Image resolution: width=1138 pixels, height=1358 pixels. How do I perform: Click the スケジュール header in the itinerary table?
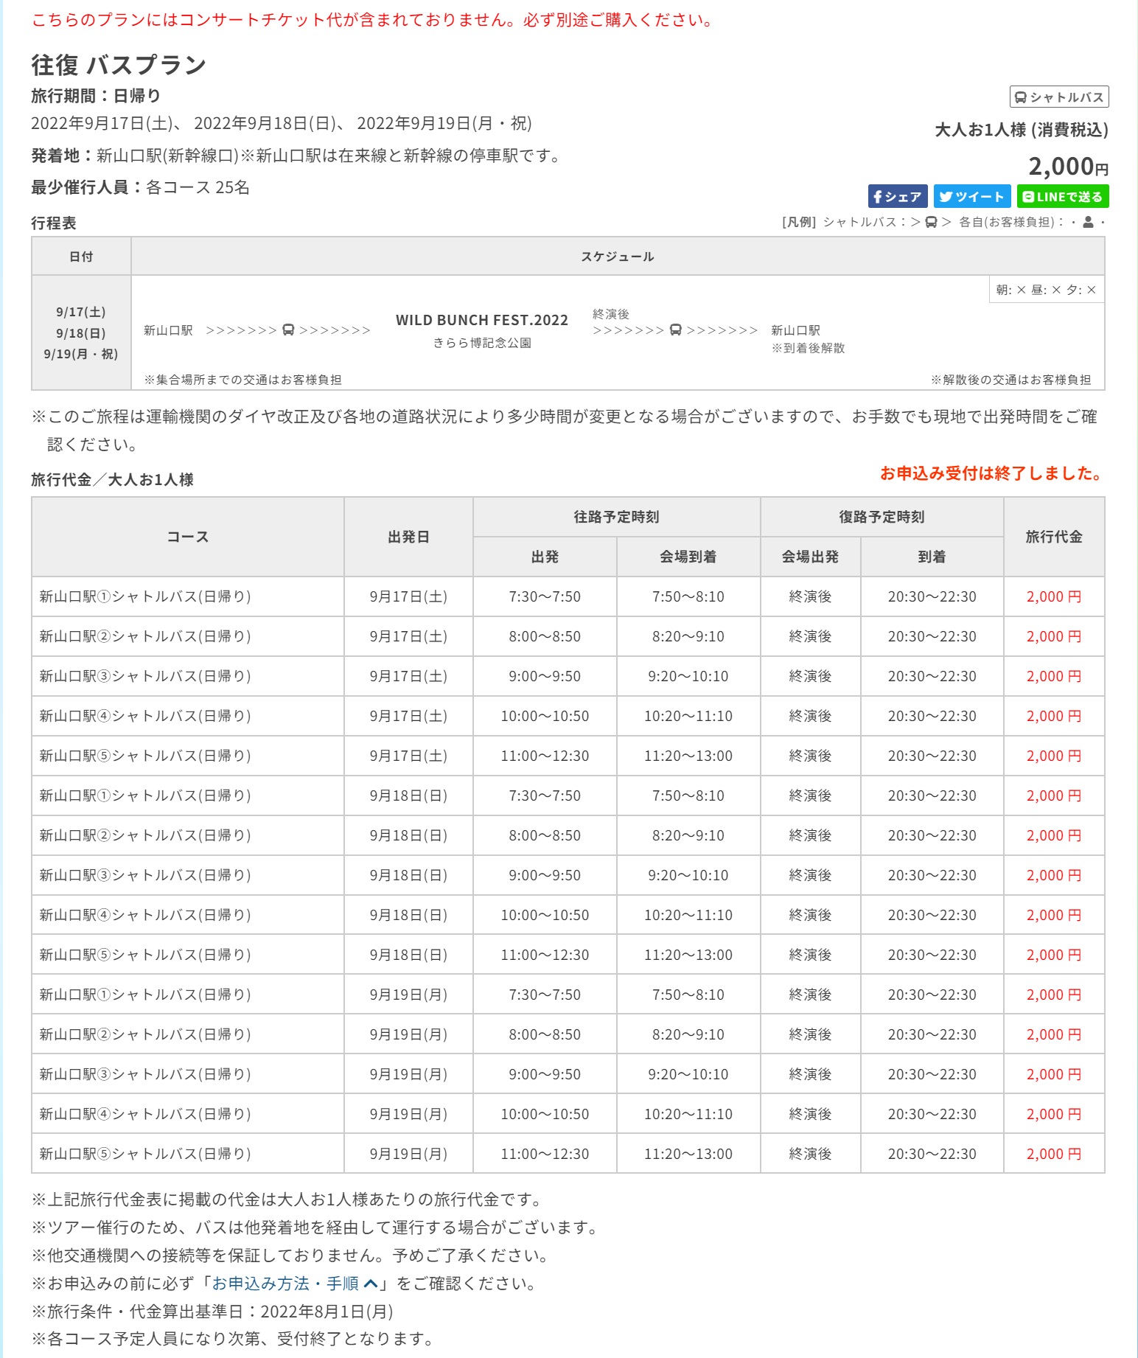coord(618,257)
